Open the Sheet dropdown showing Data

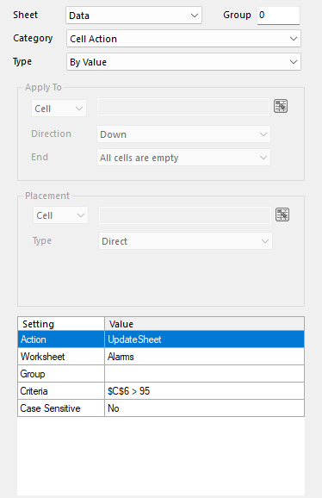(133, 16)
